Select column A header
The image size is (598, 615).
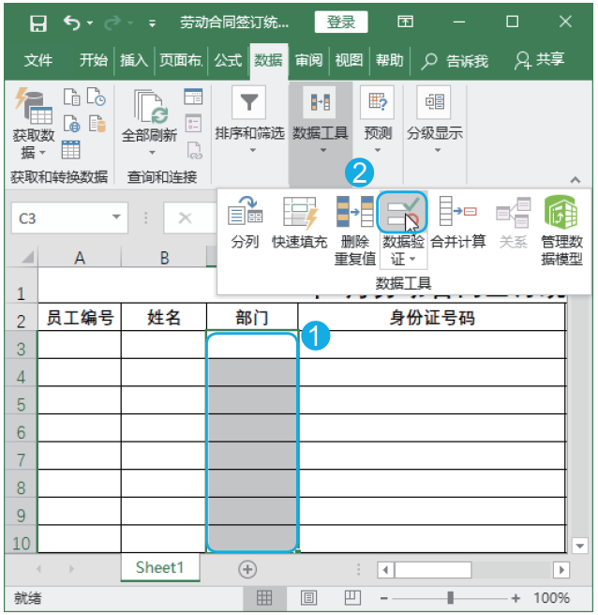(80, 258)
